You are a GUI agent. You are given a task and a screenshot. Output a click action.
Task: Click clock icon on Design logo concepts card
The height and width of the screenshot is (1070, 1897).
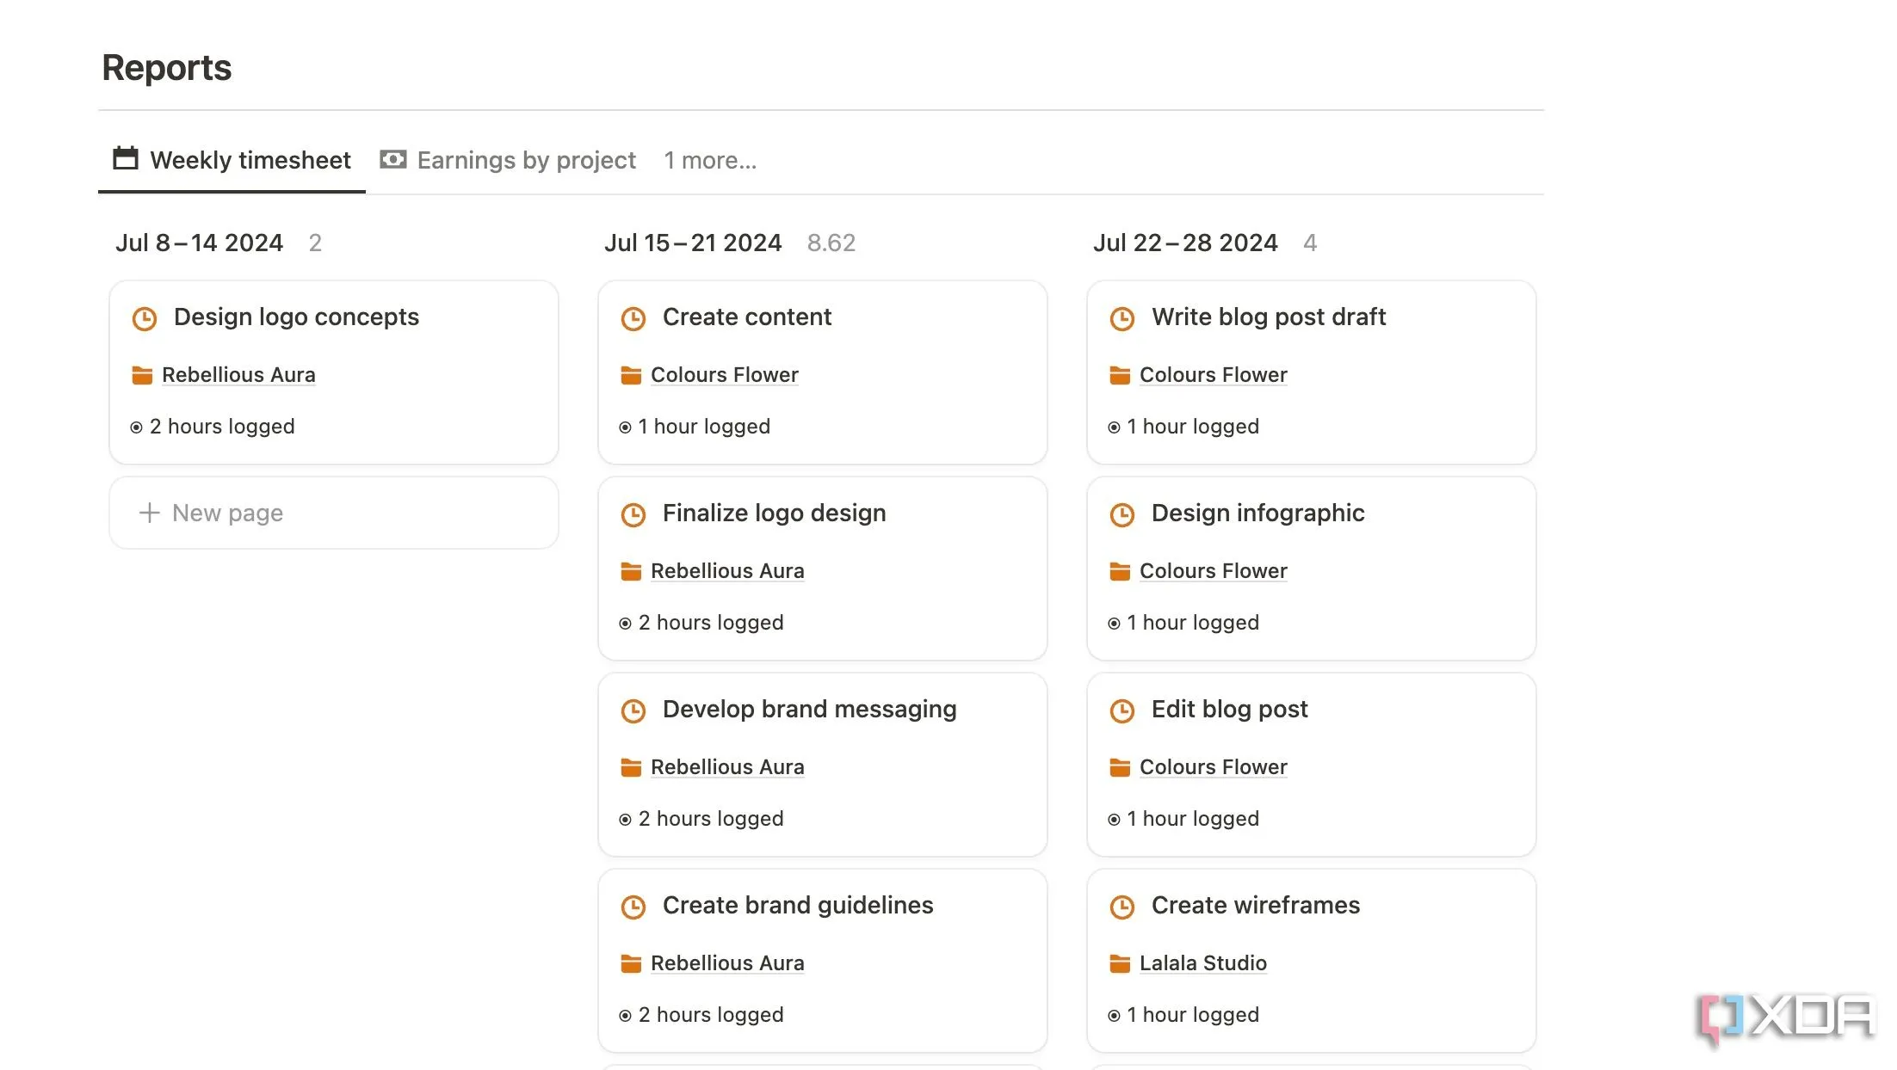click(145, 319)
